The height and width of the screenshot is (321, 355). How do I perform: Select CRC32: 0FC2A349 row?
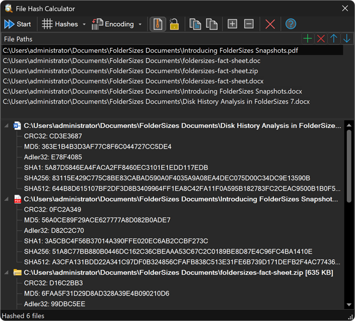tap(53, 210)
